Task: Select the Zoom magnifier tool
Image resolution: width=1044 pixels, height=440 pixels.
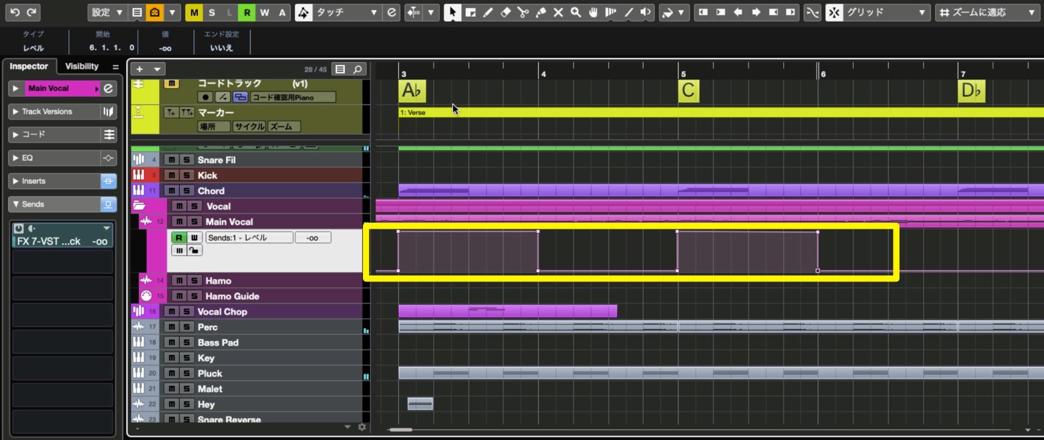Action: tap(575, 13)
